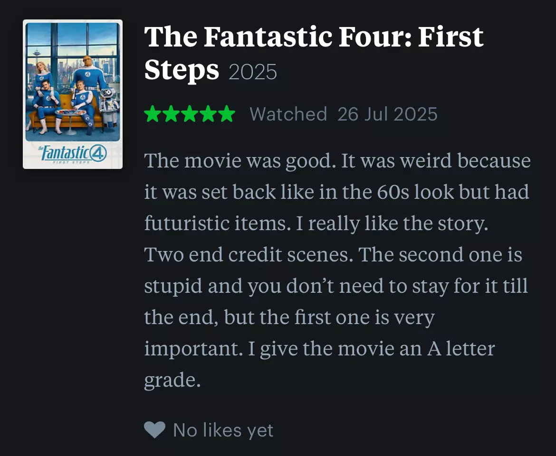
Task: Click the No likes yet text
Action: tap(223, 430)
